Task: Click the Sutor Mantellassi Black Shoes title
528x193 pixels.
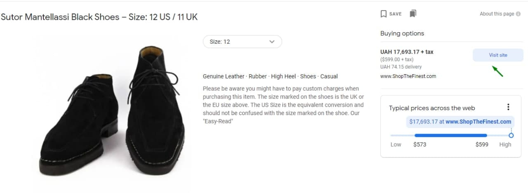Action: (x=99, y=17)
